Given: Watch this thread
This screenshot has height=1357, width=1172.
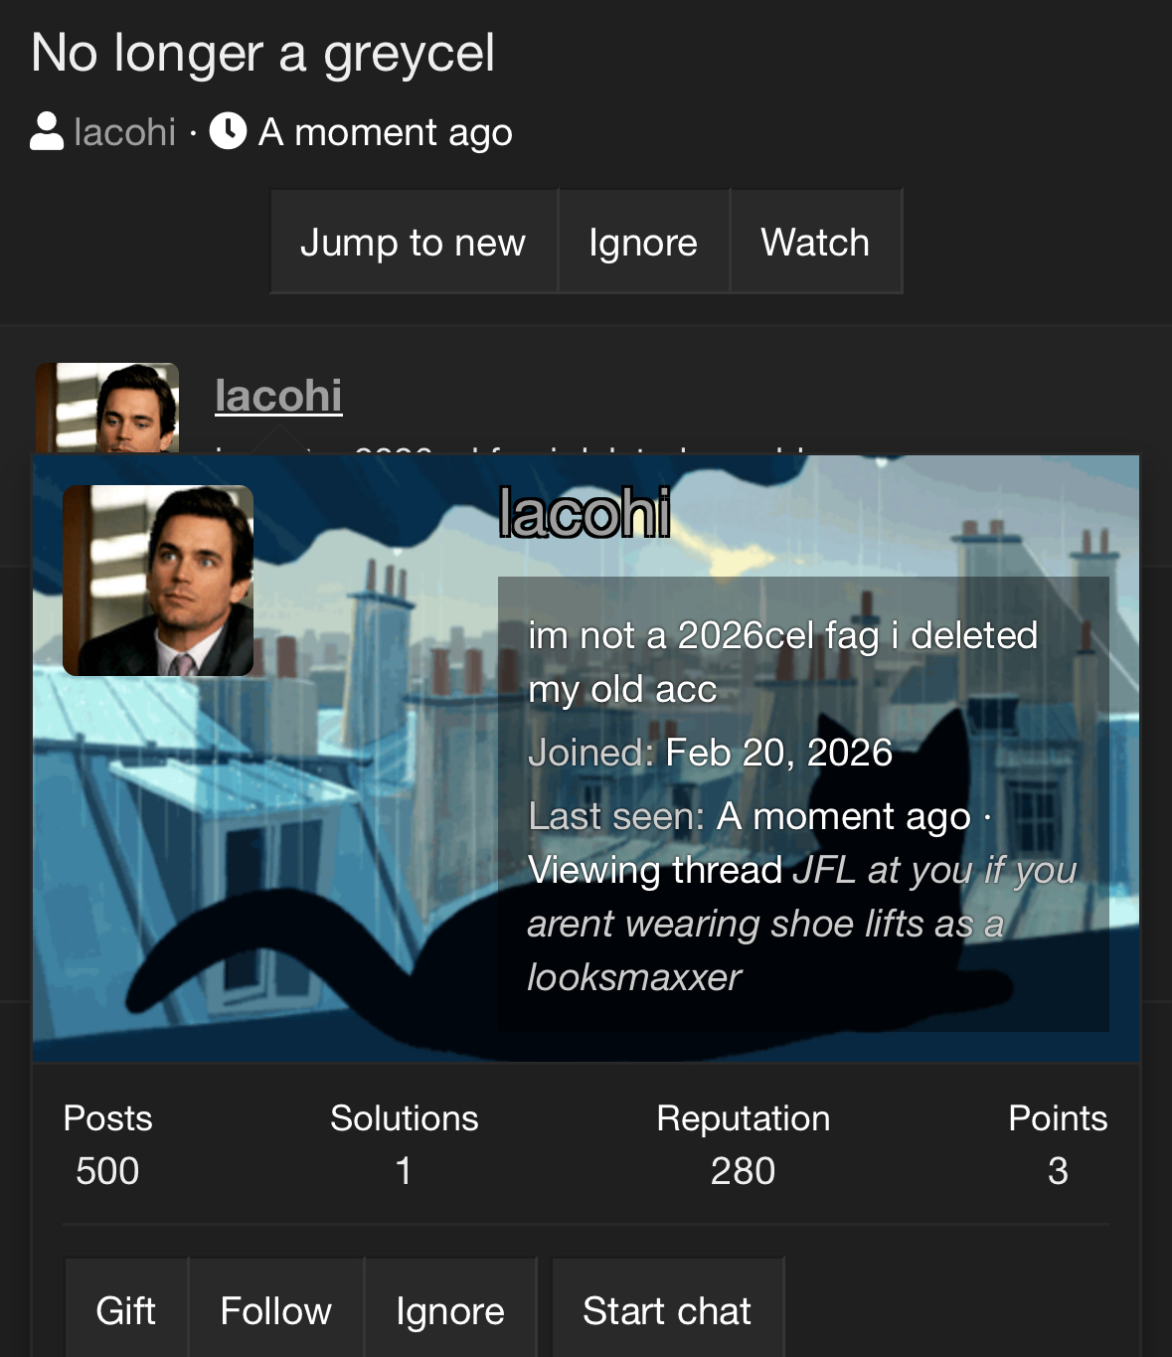Looking at the screenshot, I should pos(815,242).
